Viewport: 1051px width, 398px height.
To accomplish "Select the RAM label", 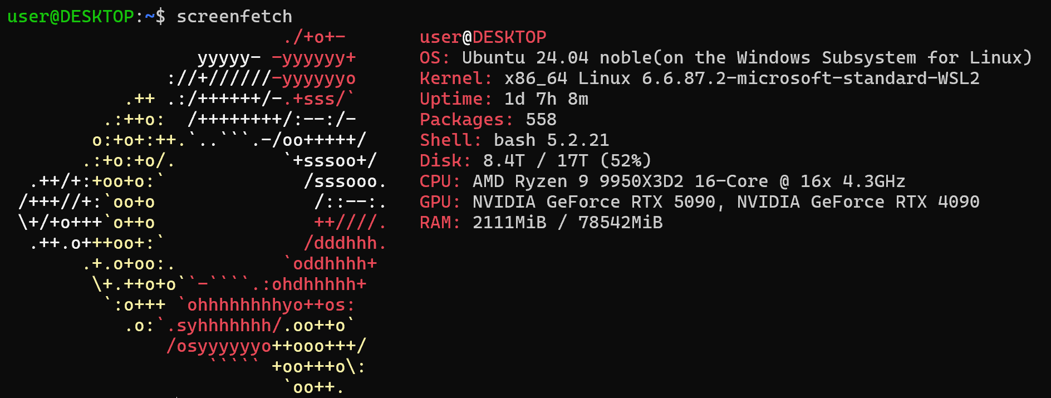I will click(440, 222).
